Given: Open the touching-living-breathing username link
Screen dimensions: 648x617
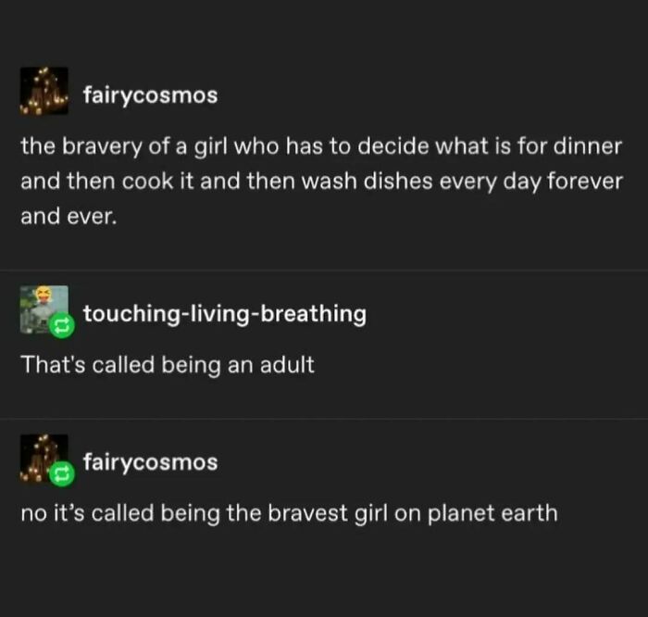Looking at the screenshot, I should pyautogui.click(x=224, y=314).
